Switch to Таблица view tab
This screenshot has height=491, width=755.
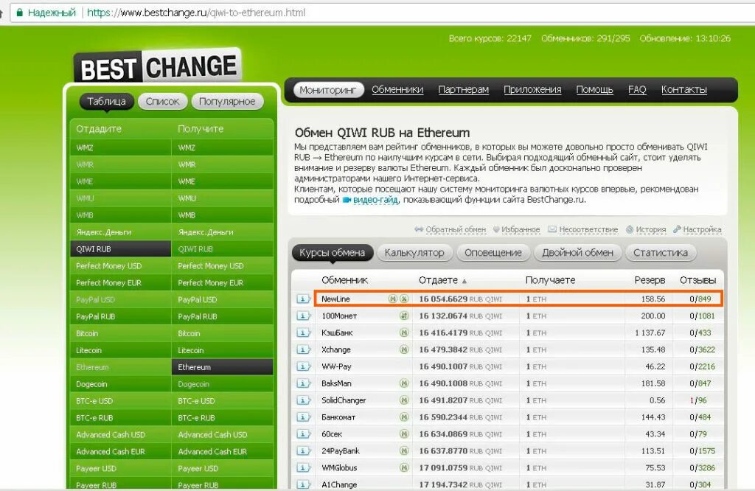point(106,102)
